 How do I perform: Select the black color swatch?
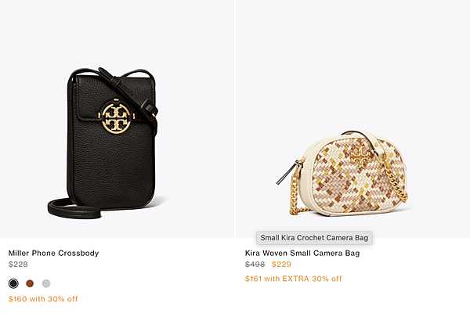tap(13, 283)
